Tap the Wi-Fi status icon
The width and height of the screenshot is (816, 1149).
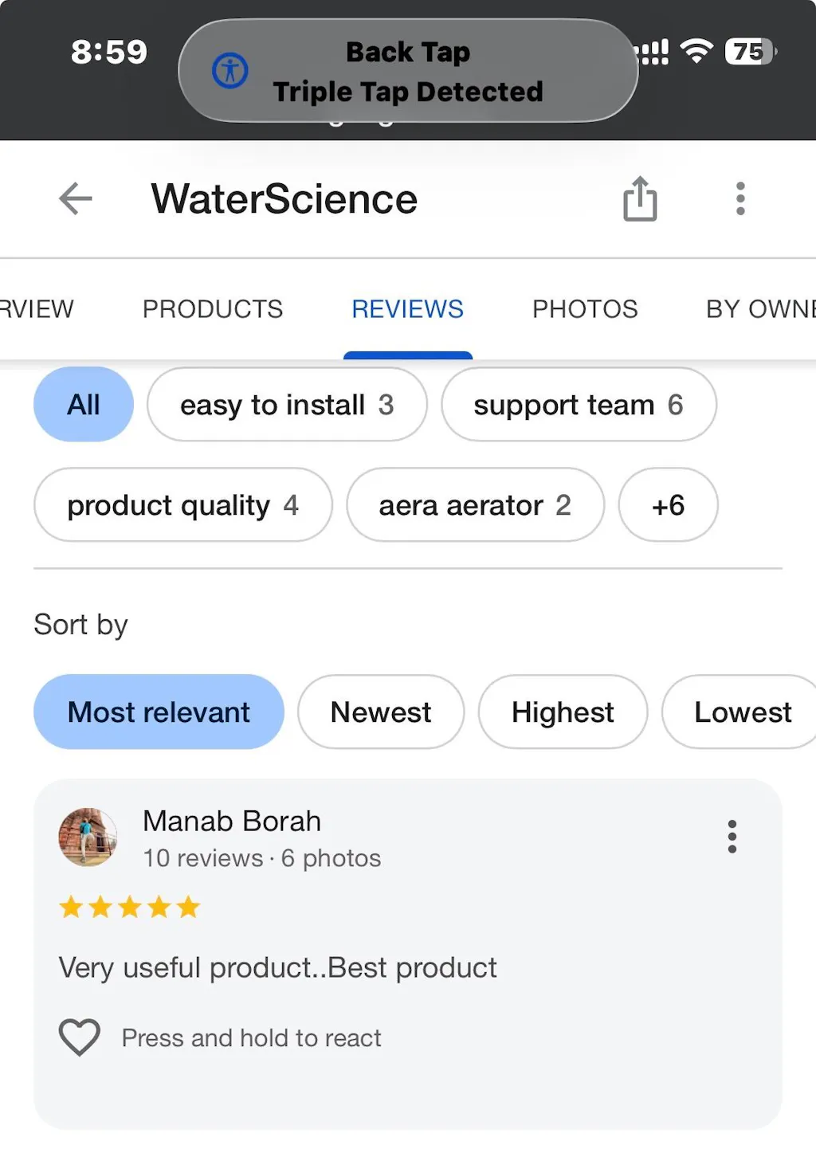click(x=696, y=52)
